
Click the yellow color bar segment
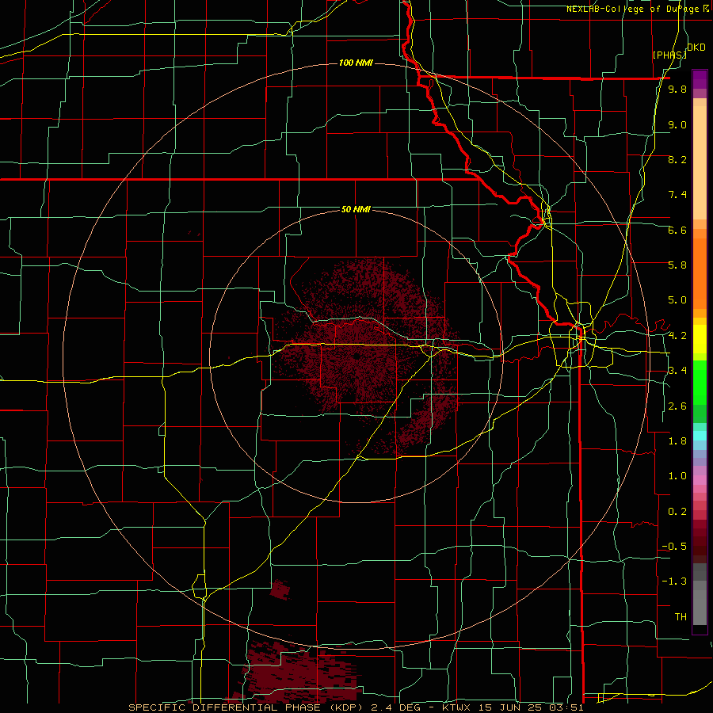coord(700,339)
